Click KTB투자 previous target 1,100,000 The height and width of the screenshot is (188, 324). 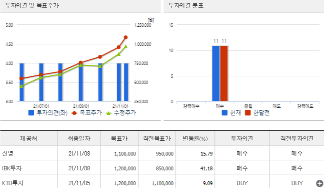162,183
